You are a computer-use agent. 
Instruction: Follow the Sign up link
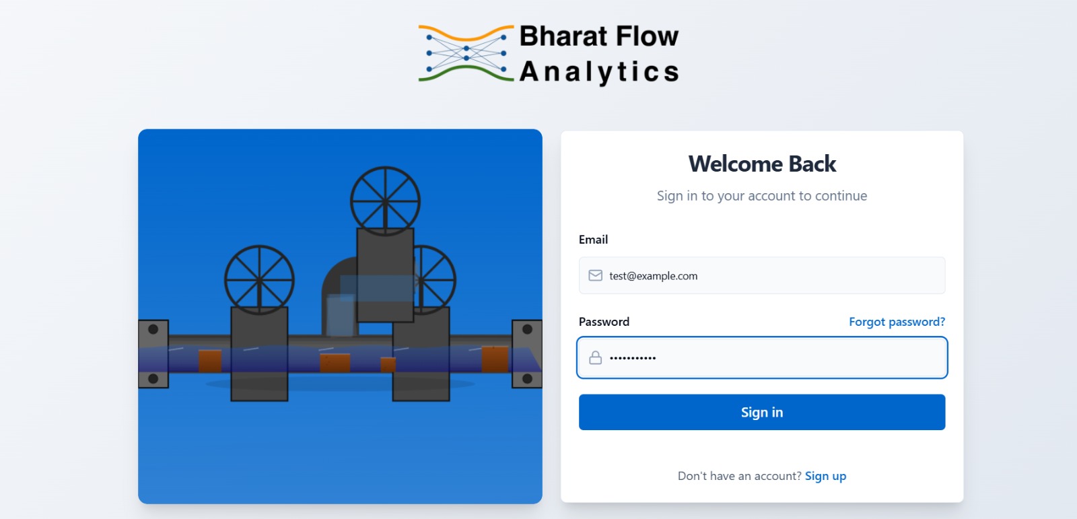click(825, 476)
